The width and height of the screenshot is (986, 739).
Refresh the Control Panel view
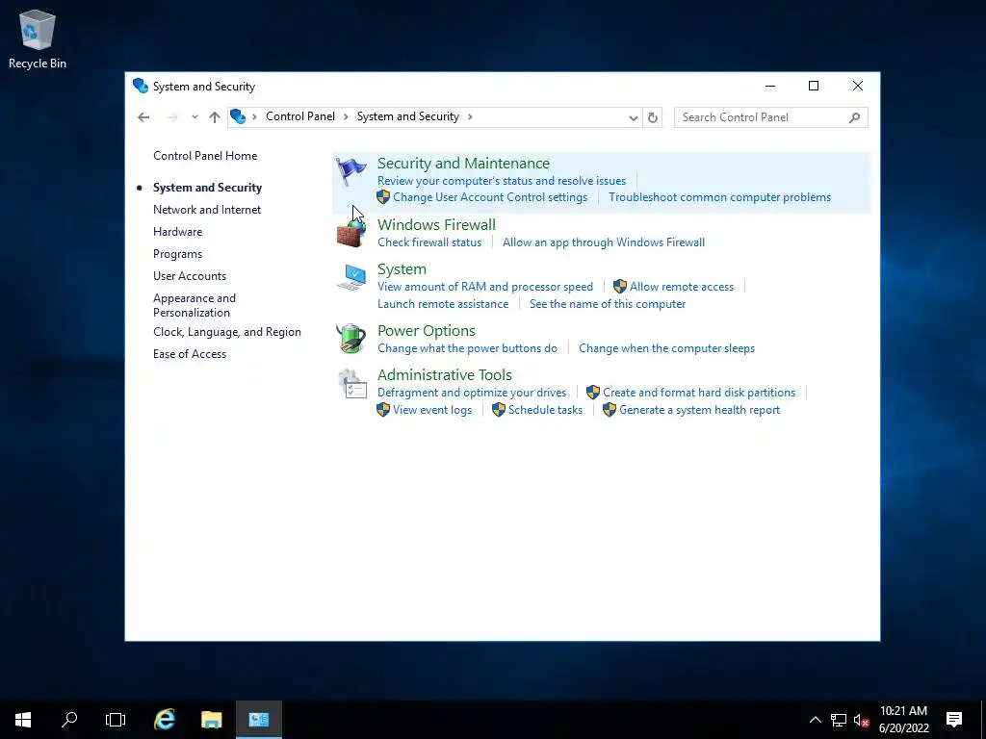click(653, 117)
